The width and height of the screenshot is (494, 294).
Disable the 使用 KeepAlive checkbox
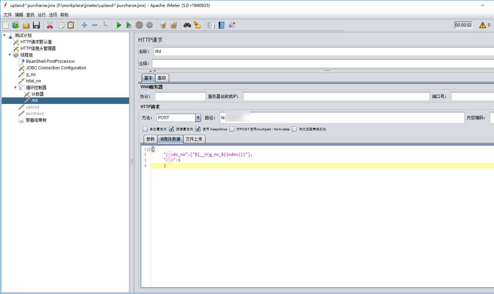198,129
